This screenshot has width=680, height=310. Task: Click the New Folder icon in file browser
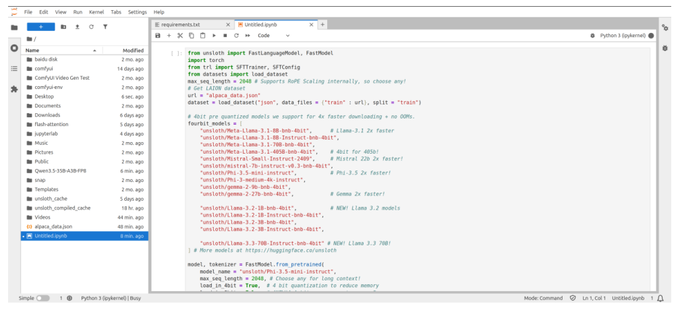pyautogui.click(x=63, y=27)
